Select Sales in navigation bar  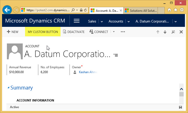[92, 21]
